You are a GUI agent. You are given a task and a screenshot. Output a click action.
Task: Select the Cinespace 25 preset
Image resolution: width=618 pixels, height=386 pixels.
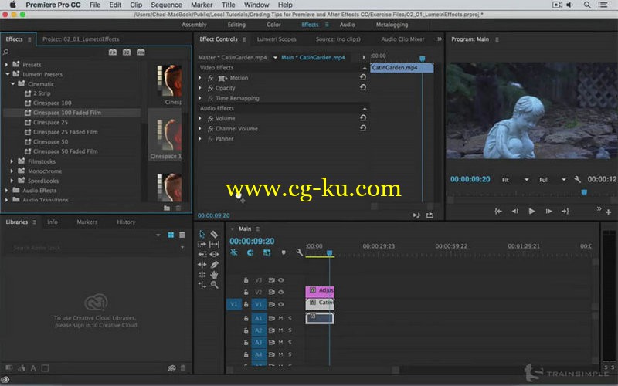click(50, 122)
